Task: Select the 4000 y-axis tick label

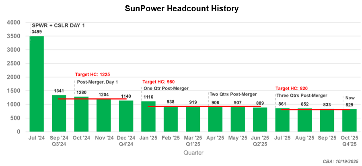Action: pos(15,23)
